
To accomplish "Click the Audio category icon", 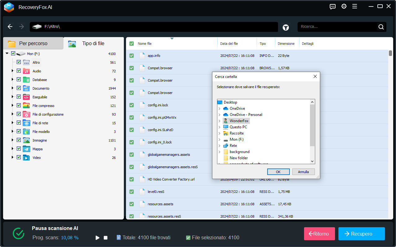I will tap(26, 71).
